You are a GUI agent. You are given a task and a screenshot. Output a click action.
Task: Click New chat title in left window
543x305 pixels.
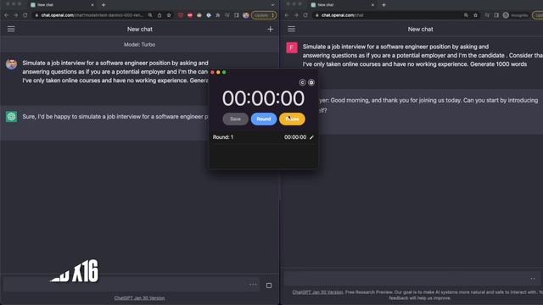click(x=139, y=30)
